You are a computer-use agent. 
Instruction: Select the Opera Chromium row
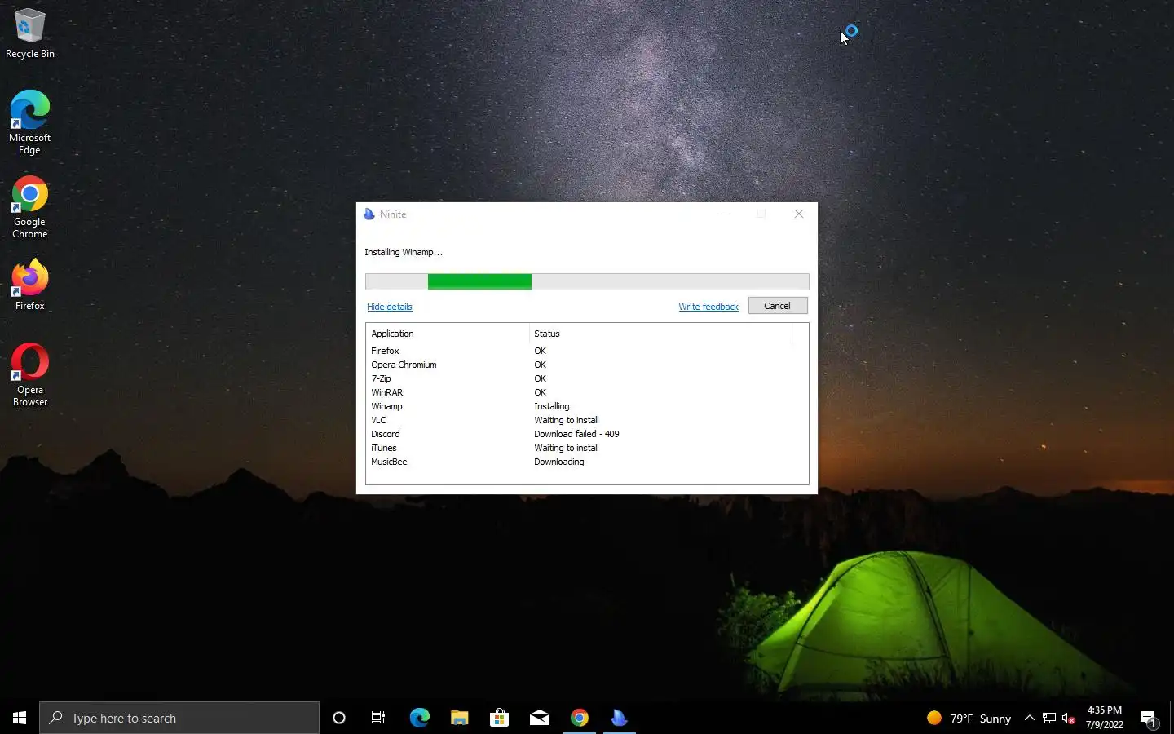[x=587, y=365]
